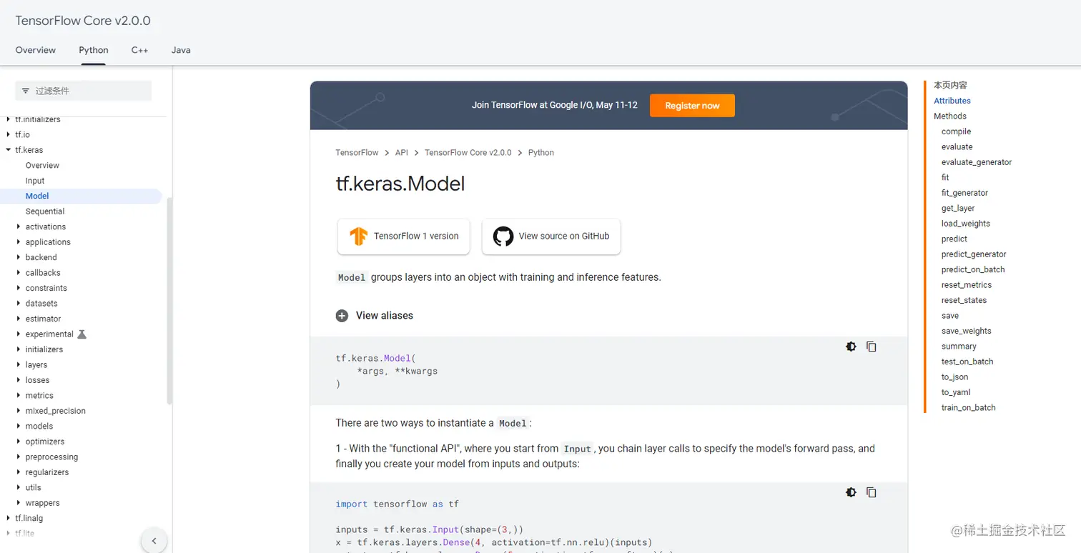Image resolution: width=1081 pixels, height=553 pixels.
Task: Expand the layers section
Action: click(19, 365)
